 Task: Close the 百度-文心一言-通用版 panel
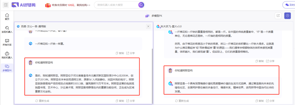pyautogui.click(x=148, y=26)
